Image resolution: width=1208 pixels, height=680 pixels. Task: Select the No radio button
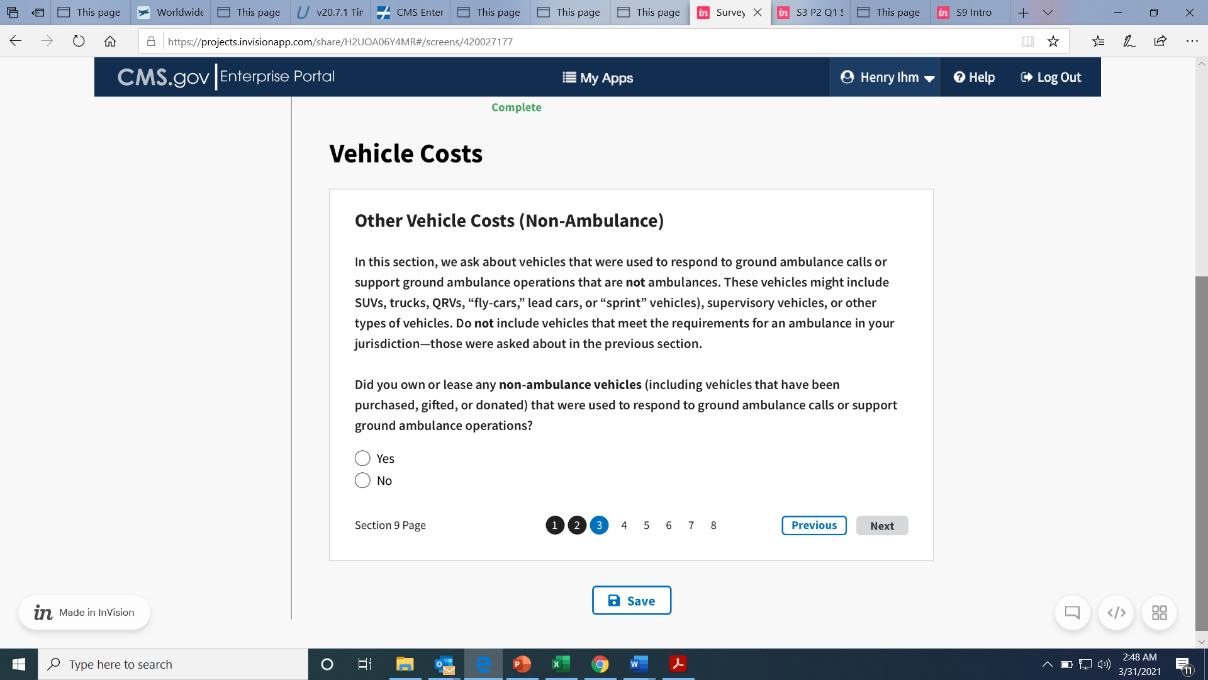[x=362, y=480]
